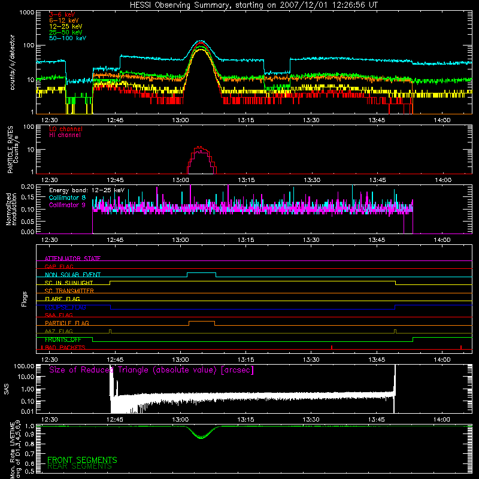Select the 25-50 keV legend label

click(66, 32)
